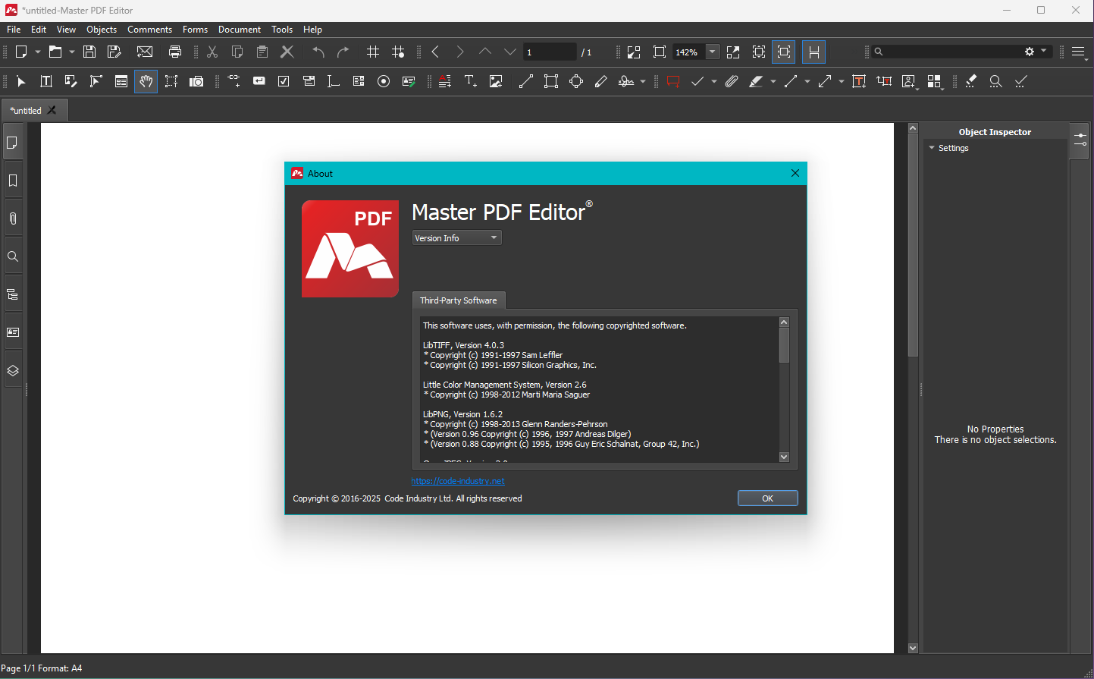Select the Link form tool
The image size is (1094, 679).
[234, 81]
